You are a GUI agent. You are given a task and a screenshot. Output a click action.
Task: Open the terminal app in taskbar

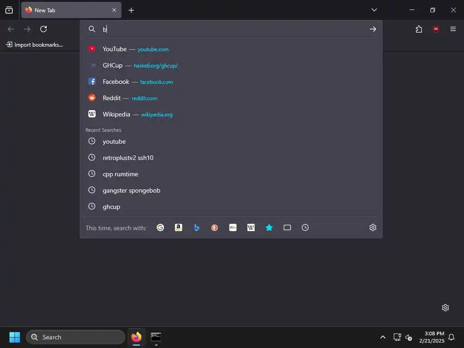point(156,337)
